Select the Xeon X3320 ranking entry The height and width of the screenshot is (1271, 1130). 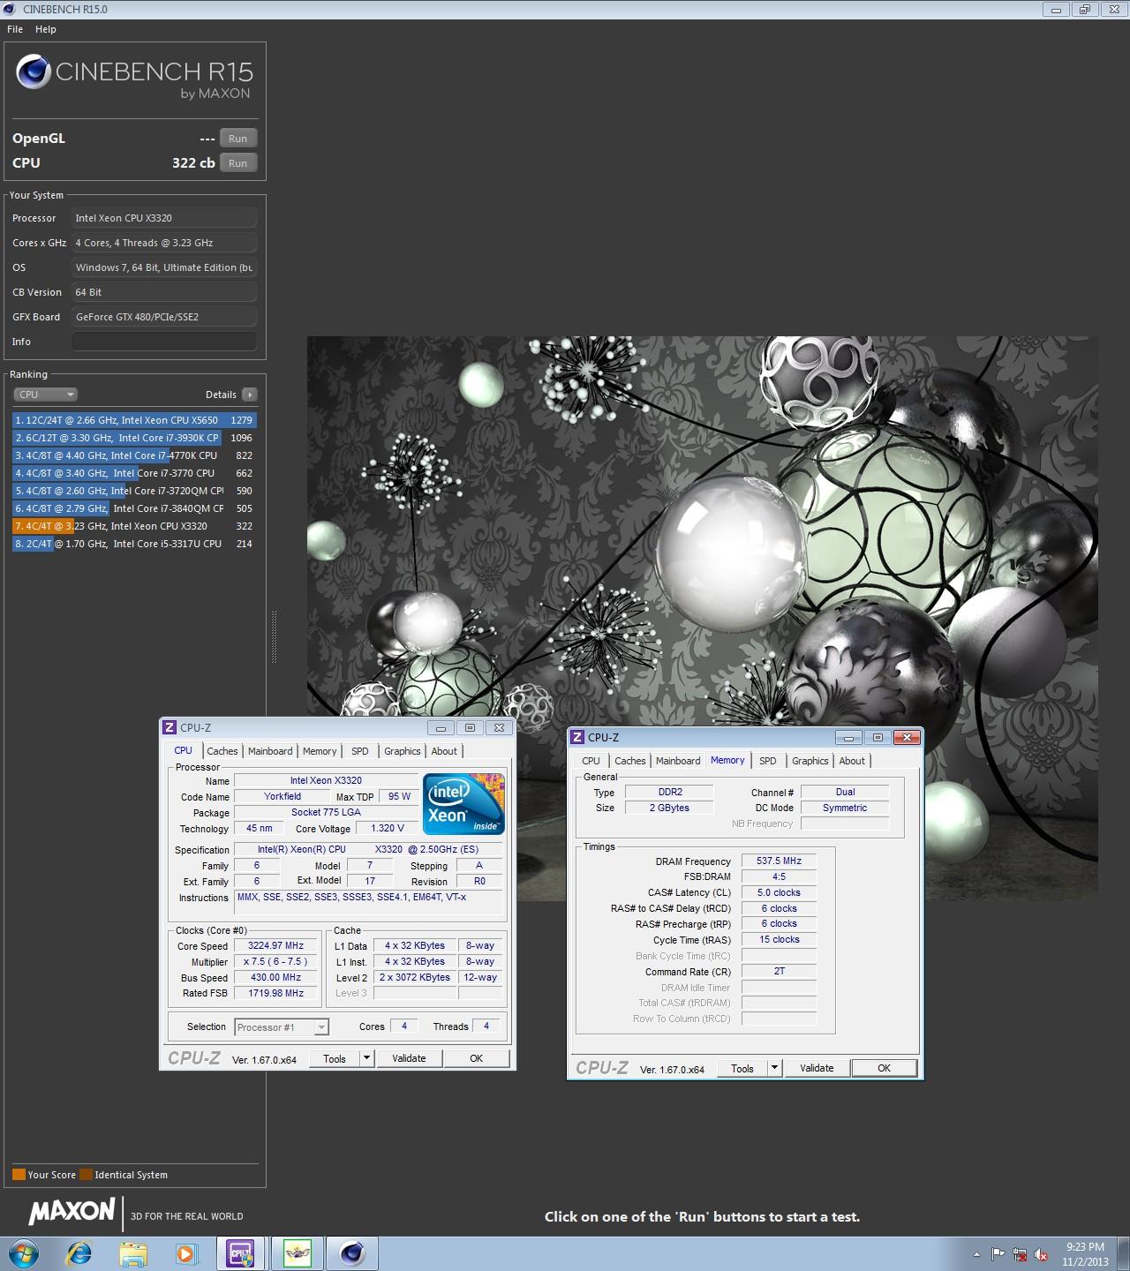[x=134, y=526]
